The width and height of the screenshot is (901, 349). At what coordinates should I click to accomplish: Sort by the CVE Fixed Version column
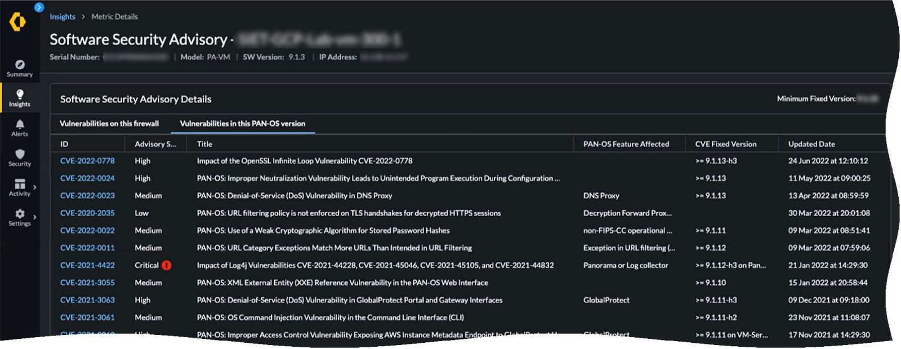click(725, 144)
